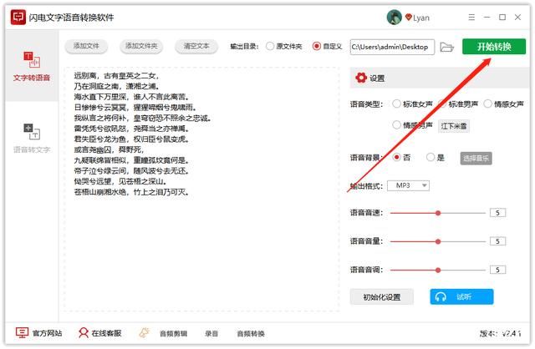Click the 语音音速 value box
The width and height of the screenshot is (535, 349).
pyautogui.click(x=497, y=213)
